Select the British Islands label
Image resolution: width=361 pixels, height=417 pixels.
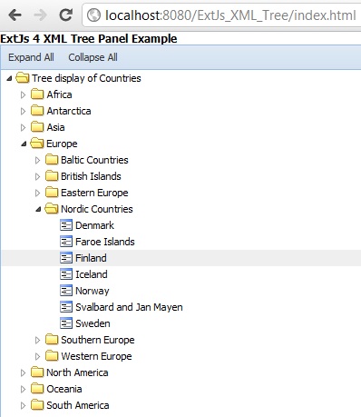pyautogui.click(x=91, y=176)
